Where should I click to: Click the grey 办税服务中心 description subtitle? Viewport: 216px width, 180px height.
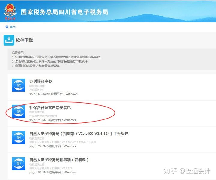coord(37,90)
